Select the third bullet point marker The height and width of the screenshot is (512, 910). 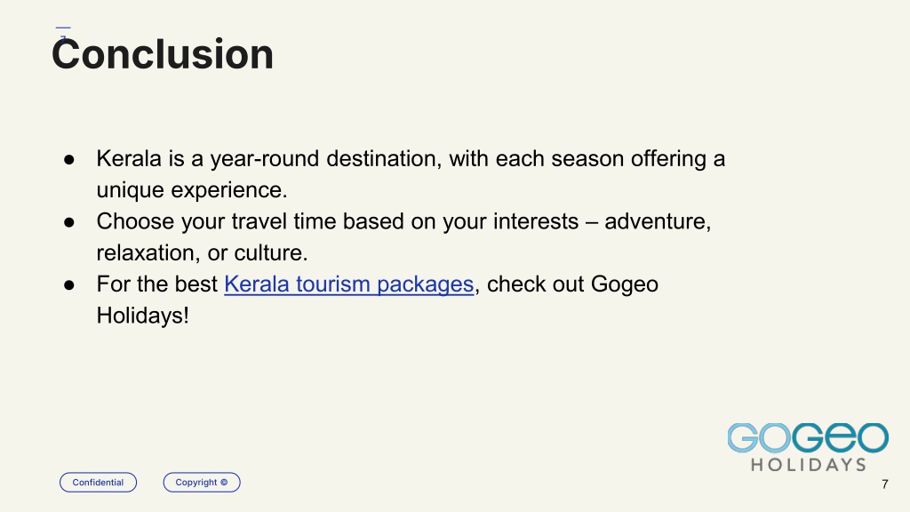pyautogui.click(x=69, y=284)
